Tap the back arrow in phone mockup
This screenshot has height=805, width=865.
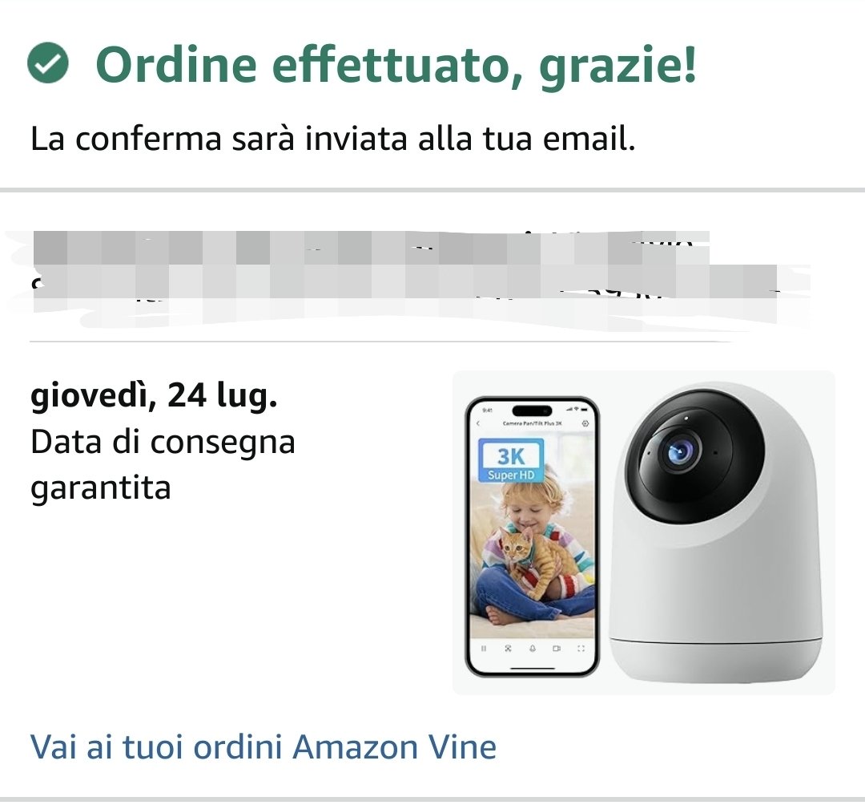478,423
